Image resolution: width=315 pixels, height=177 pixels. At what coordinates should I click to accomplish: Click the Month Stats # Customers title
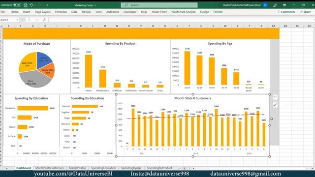(x=192, y=98)
